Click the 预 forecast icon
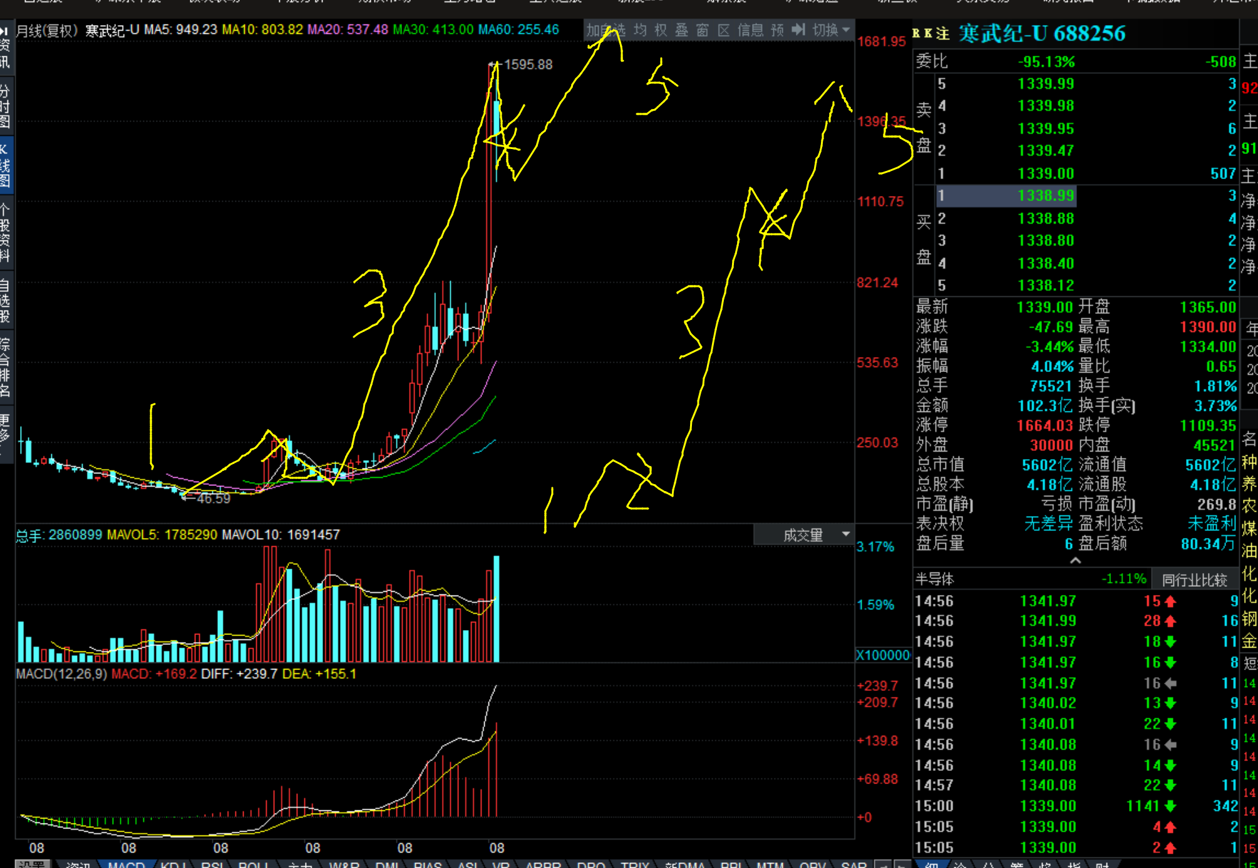 [x=777, y=30]
